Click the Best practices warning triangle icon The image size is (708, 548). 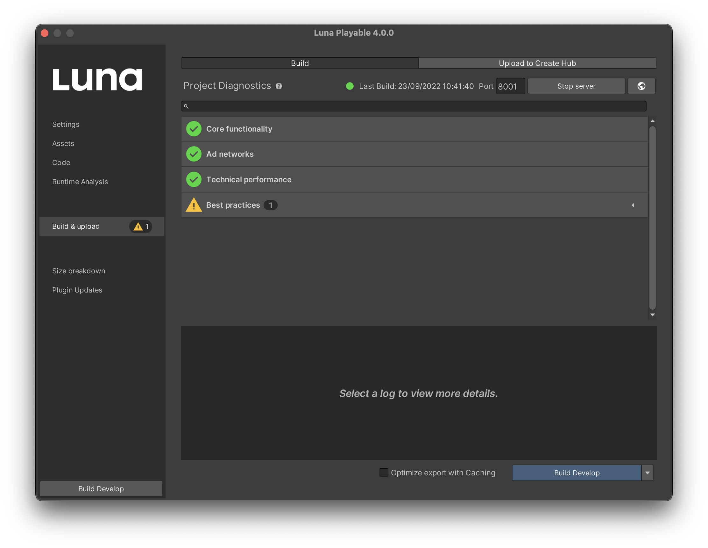coord(194,205)
